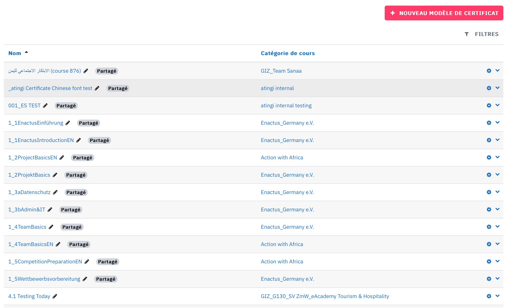The width and height of the screenshot is (509, 308).
Task: Open GIZ_Team Sanaa category link
Action: tap(281, 71)
